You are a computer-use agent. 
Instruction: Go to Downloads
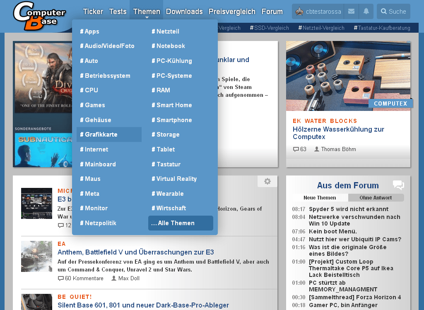pyautogui.click(x=184, y=11)
